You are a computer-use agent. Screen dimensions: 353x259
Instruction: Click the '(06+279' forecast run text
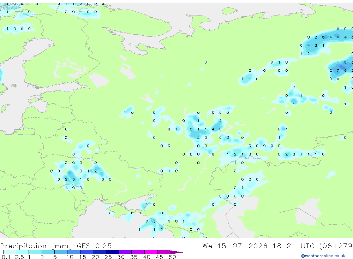tap(336, 246)
